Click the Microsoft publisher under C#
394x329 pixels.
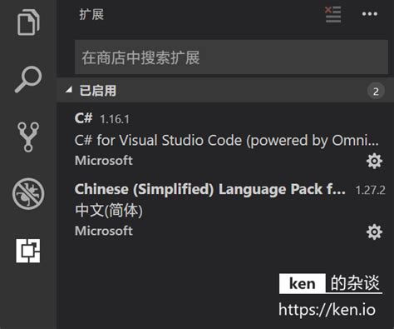pos(104,161)
